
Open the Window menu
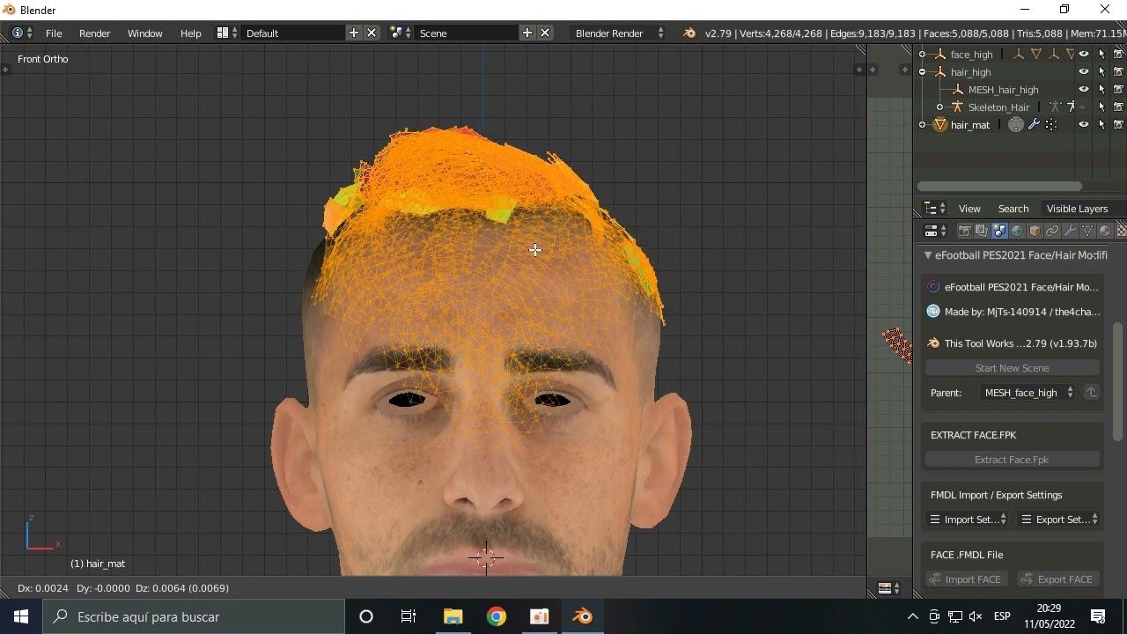click(x=144, y=33)
